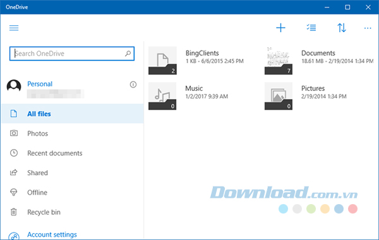Open the BingClients folder thumbnail
Image resolution: width=379 pixels, height=240 pixels.
[162, 60]
